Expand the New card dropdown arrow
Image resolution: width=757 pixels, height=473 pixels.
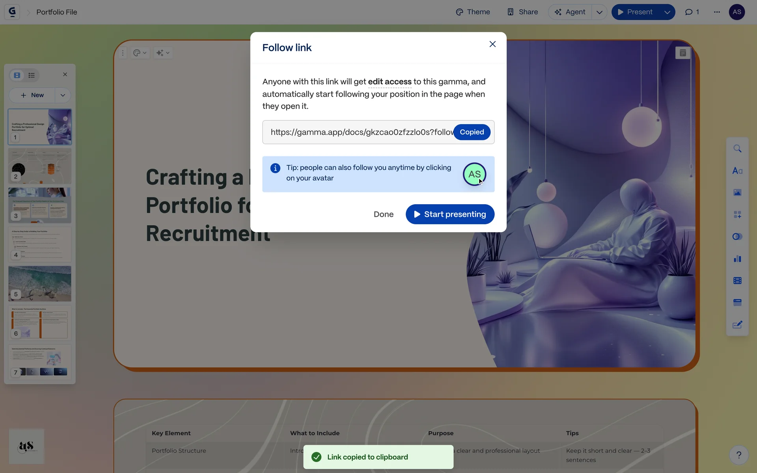(x=63, y=95)
